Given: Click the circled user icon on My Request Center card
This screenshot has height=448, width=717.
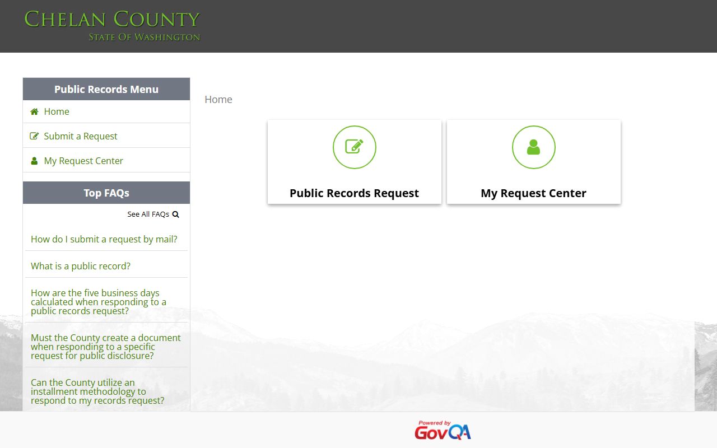Looking at the screenshot, I should pyautogui.click(x=534, y=147).
